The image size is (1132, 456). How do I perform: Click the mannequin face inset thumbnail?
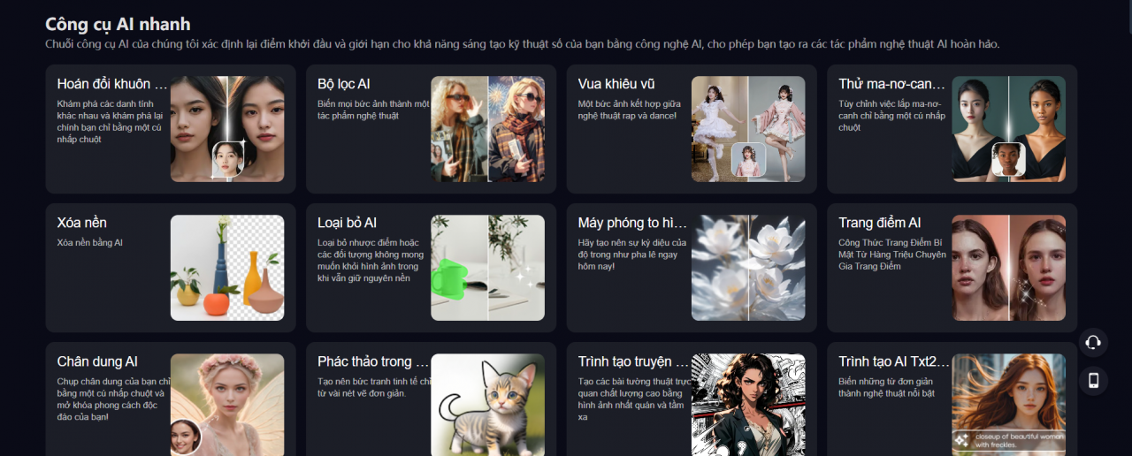(x=1009, y=161)
